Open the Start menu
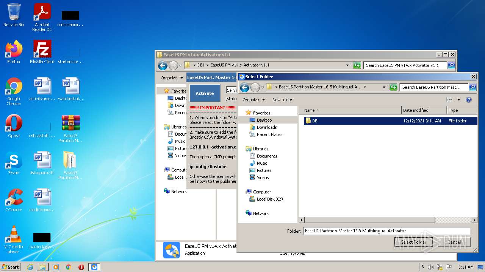The height and width of the screenshot is (272, 485). 11,267
